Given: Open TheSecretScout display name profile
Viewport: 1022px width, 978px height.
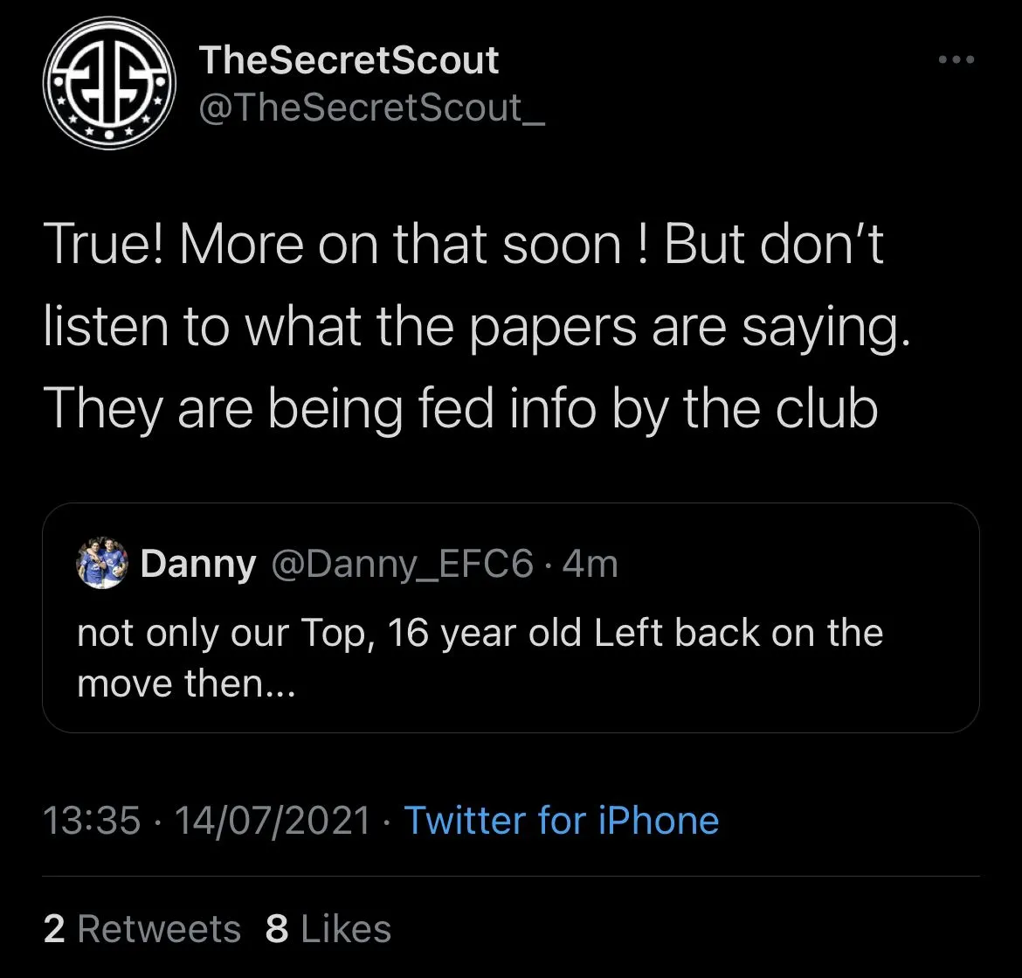Looking at the screenshot, I should [x=349, y=60].
